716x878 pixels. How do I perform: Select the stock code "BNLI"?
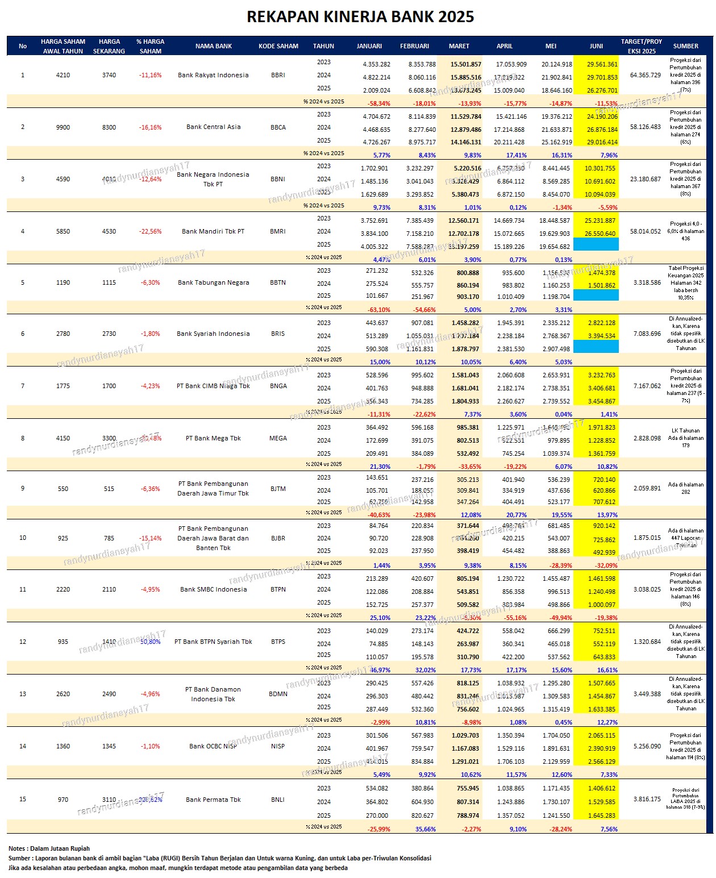(278, 800)
